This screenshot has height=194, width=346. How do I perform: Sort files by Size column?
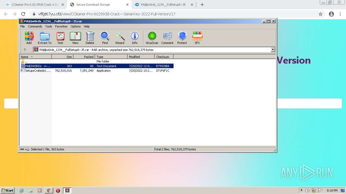62,57
